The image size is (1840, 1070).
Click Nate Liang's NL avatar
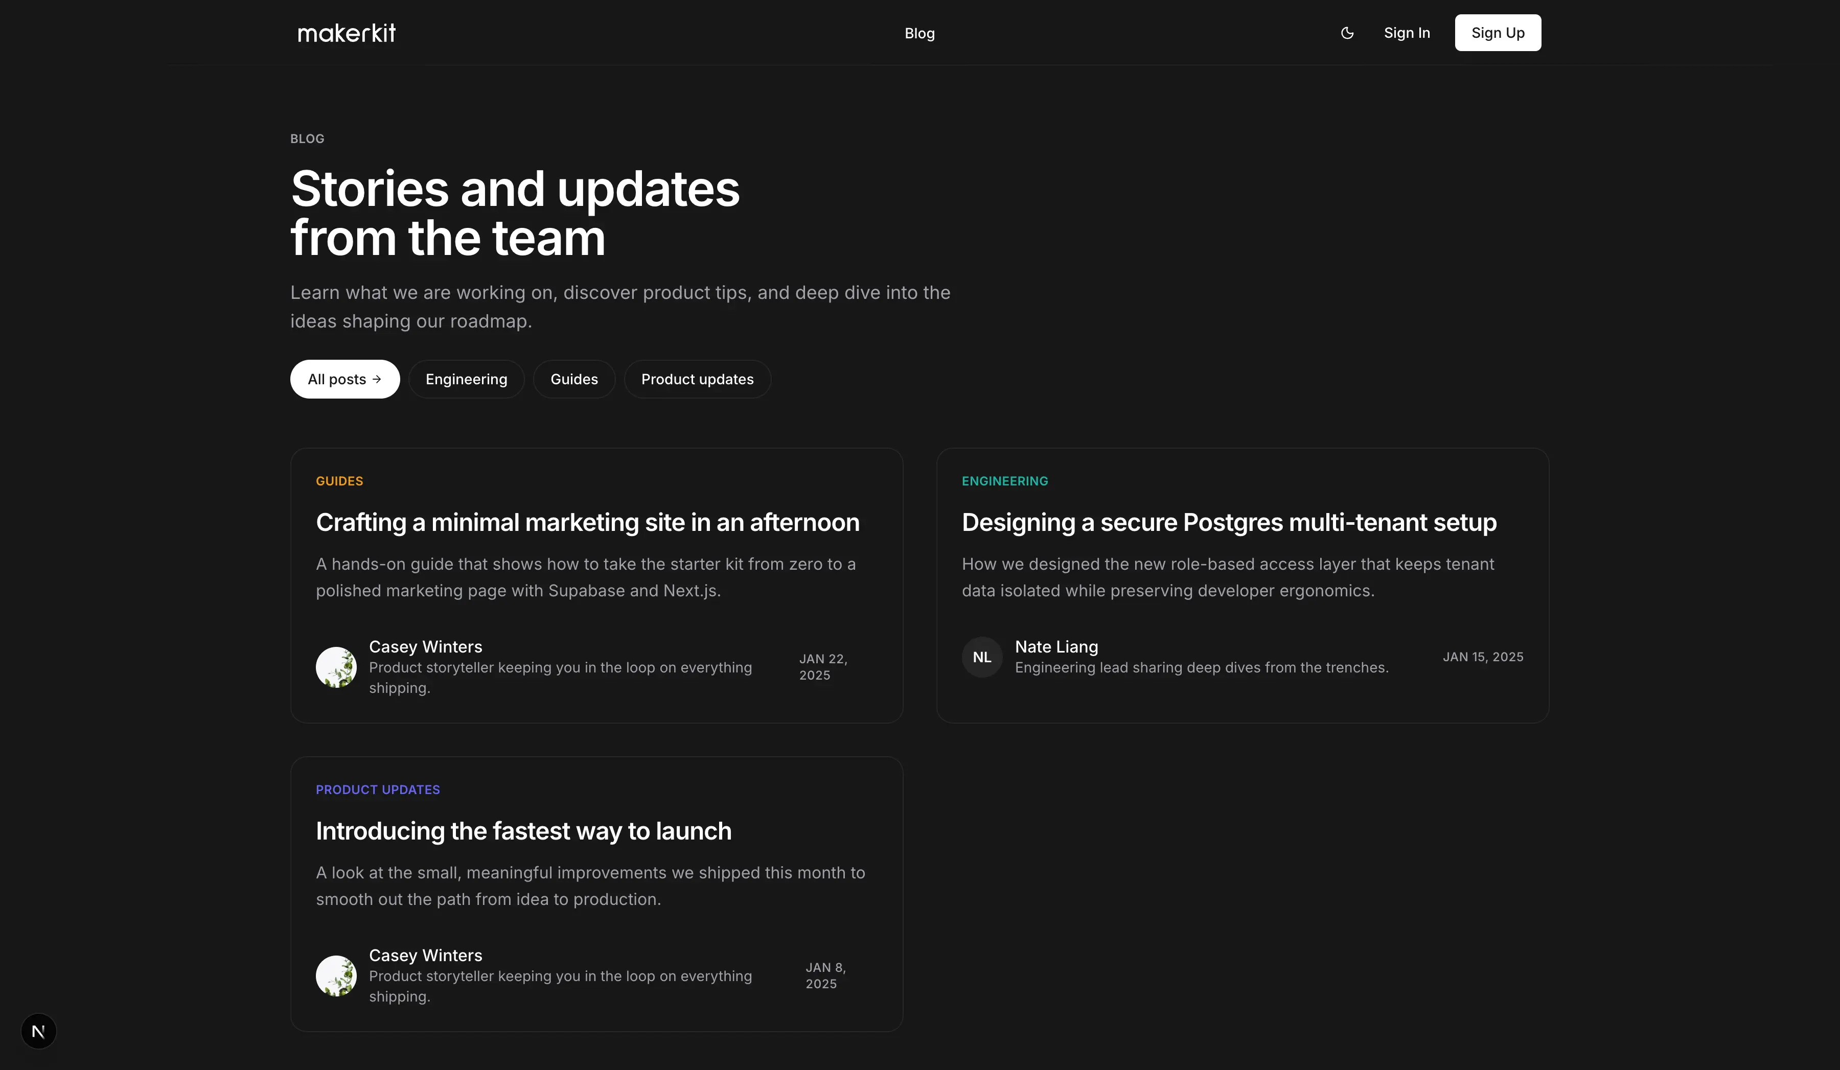[981, 656]
